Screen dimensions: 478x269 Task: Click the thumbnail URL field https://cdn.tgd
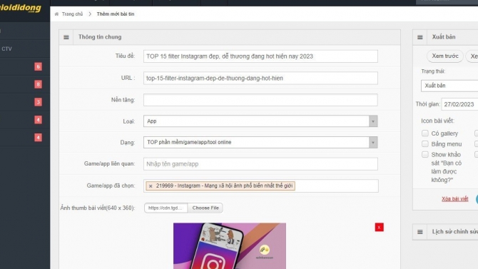(166, 208)
